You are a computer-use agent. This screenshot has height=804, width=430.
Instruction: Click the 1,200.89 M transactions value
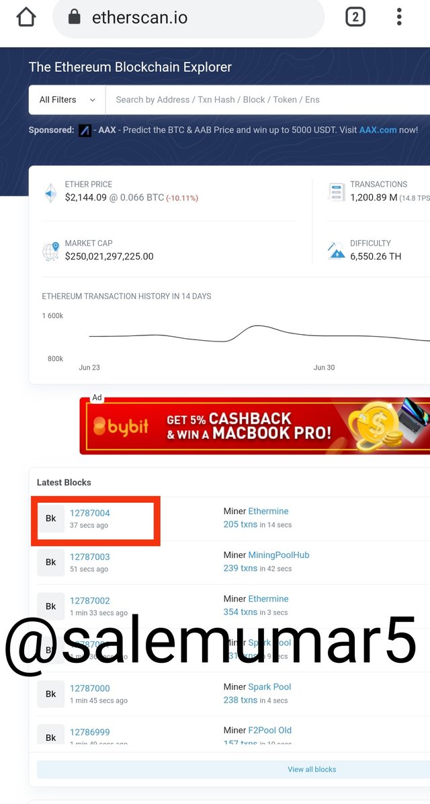374,198
